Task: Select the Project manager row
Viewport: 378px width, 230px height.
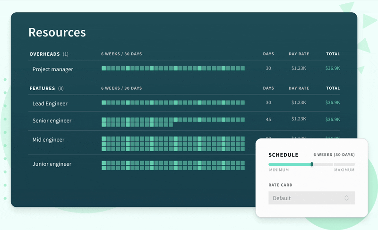Action: point(53,69)
